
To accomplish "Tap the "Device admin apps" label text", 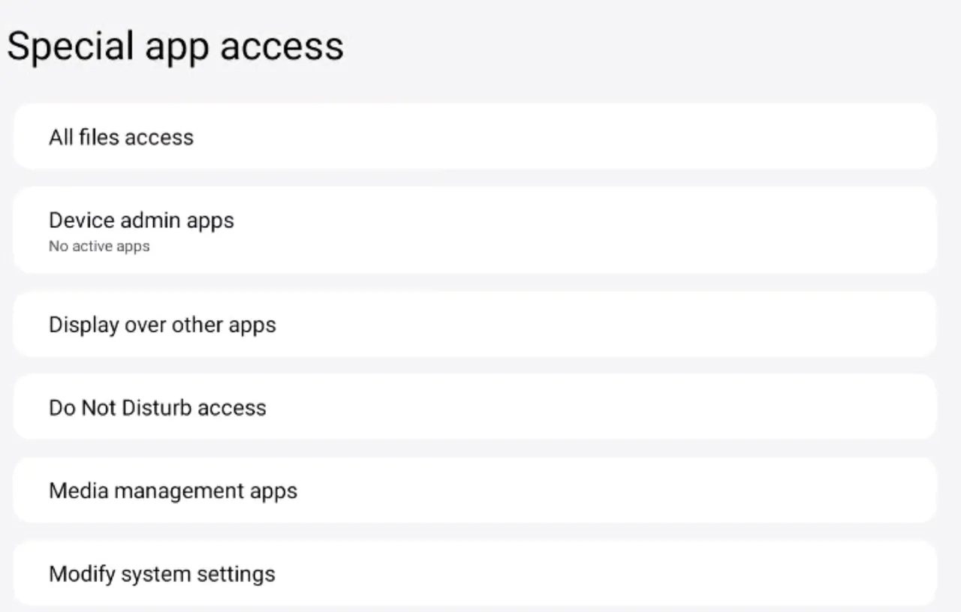I will [141, 220].
